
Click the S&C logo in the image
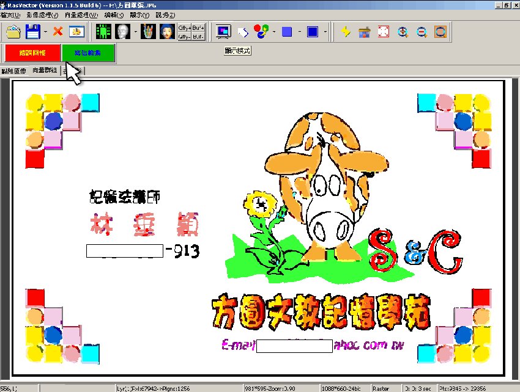tap(415, 251)
